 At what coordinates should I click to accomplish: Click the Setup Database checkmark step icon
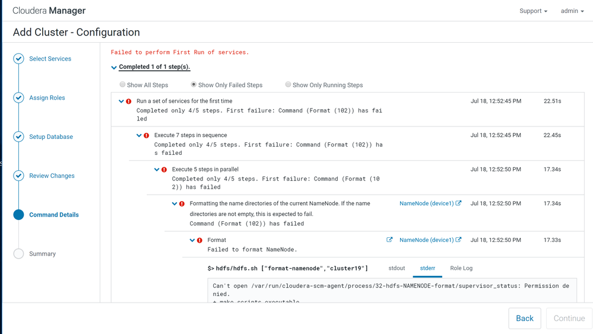[19, 137]
